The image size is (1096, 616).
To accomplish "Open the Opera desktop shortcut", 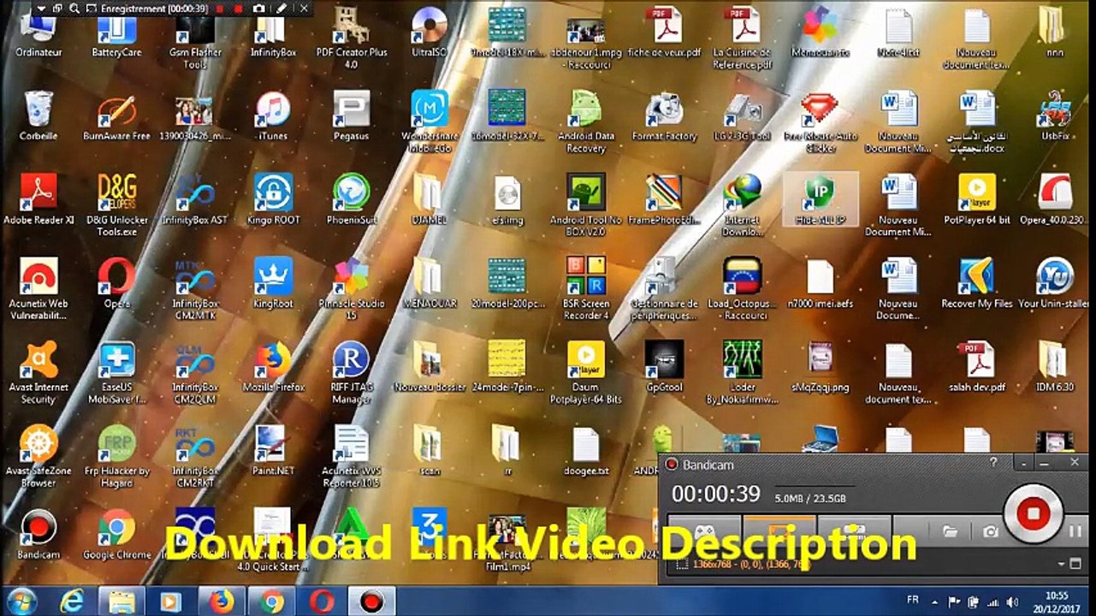I will point(116,283).
